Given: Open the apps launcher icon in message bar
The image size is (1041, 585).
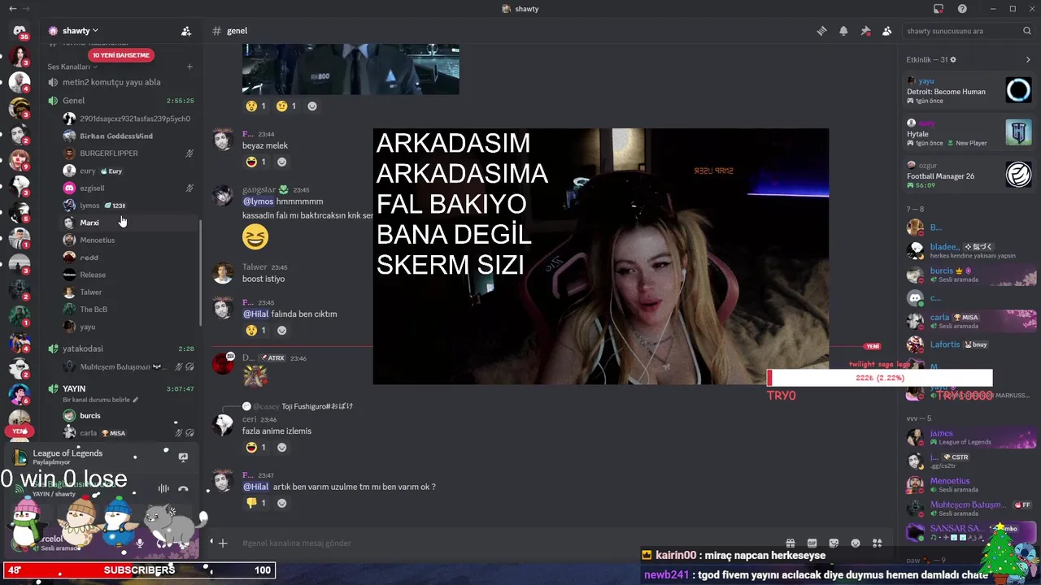Looking at the screenshot, I should coord(878,543).
